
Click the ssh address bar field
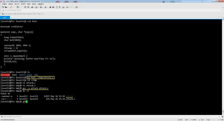(x=111, y=10)
